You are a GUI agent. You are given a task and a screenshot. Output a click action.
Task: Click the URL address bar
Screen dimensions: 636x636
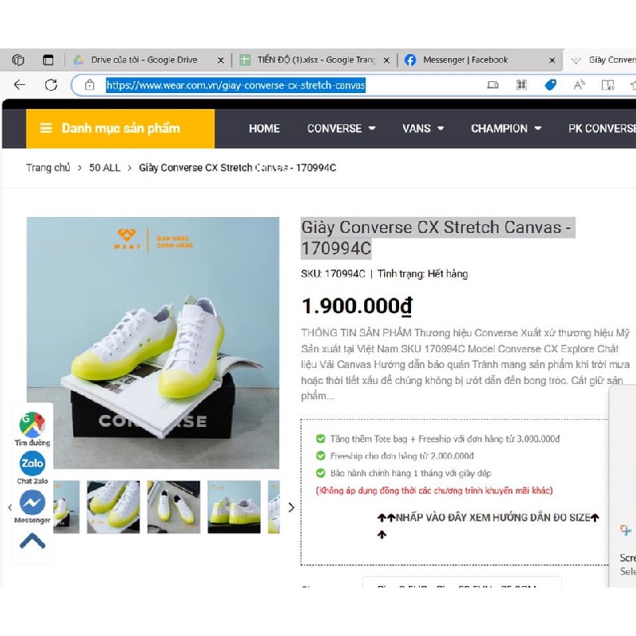[x=276, y=85]
